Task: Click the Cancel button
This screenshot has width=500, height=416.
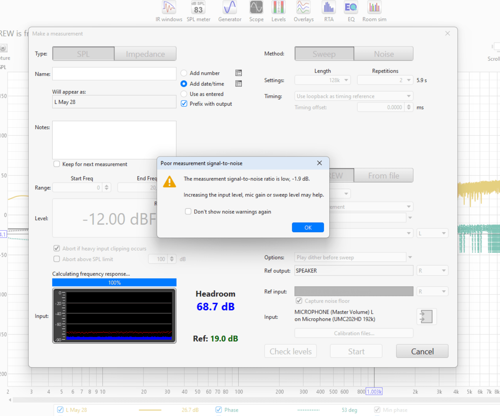Action: tap(422, 351)
